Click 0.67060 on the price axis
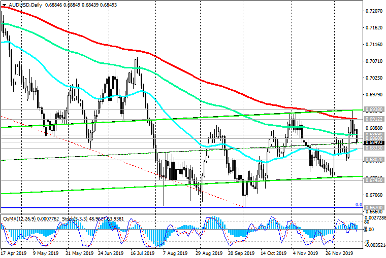This screenshot has height=258, width=386. (374, 195)
